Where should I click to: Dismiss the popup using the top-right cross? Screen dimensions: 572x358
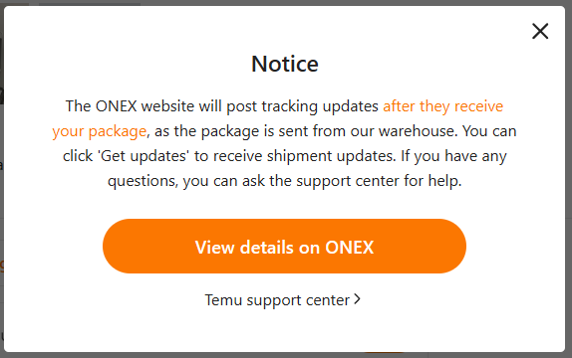click(x=540, y=31)
